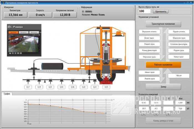Click the application icon in the title bar

click(2, 2)
